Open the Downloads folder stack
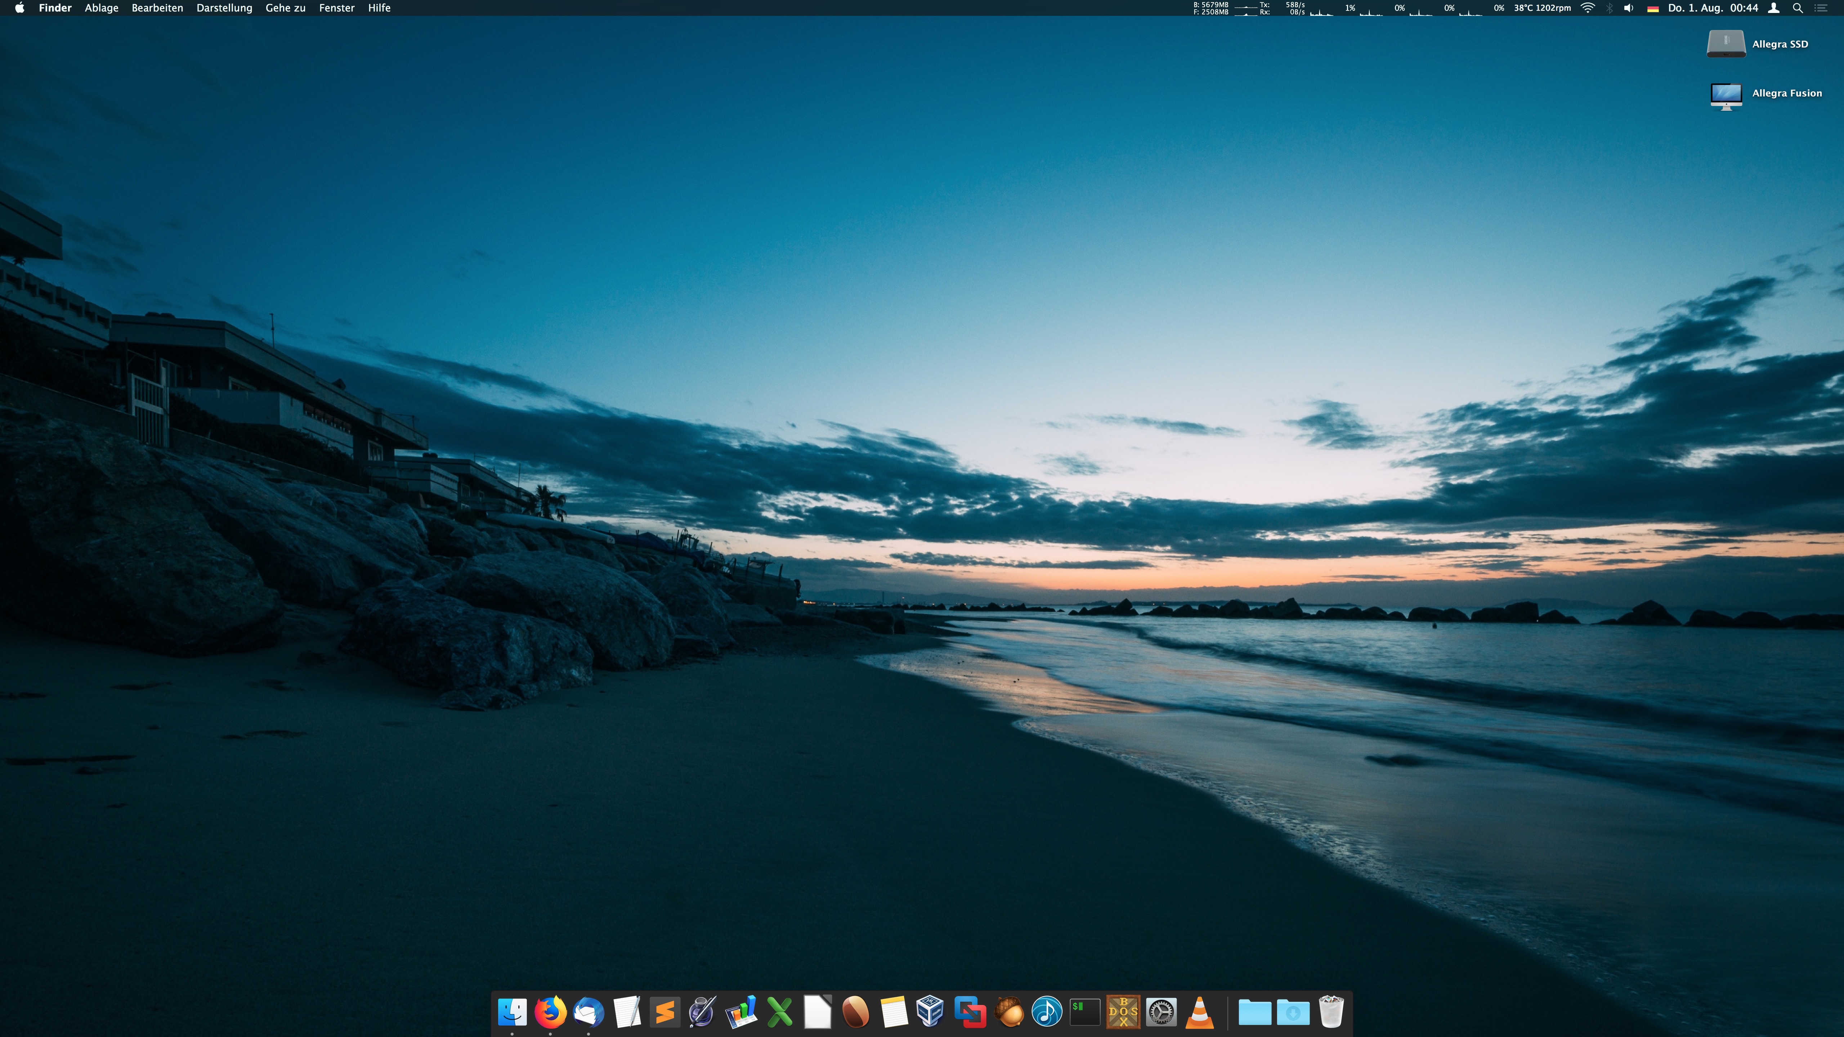The width and height of the screenshot is (1844, 1037). (1293, 1012)
